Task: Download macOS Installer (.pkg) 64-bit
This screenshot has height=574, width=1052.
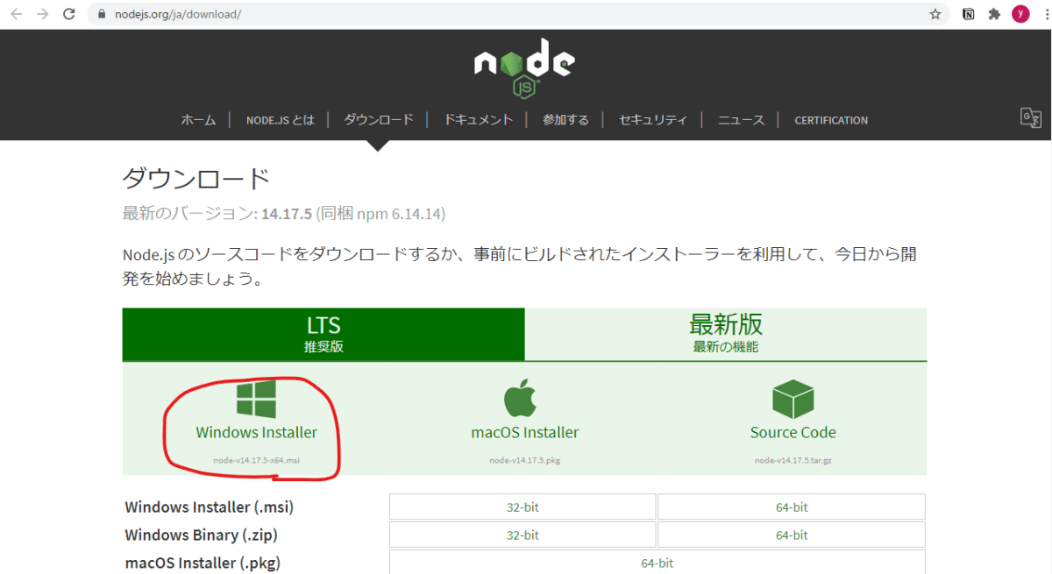Action: click(657, 563)
